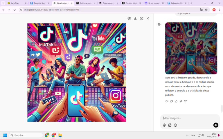The width and height of the screenshot is (223, 139).
Task: Click the generated image thumbnail in chat
Action: [191, 48]
